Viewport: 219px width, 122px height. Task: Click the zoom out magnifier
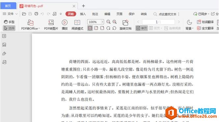coord(108,22)
